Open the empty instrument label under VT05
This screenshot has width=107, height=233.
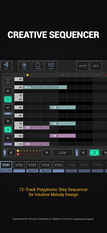click(x=58, y=171)
